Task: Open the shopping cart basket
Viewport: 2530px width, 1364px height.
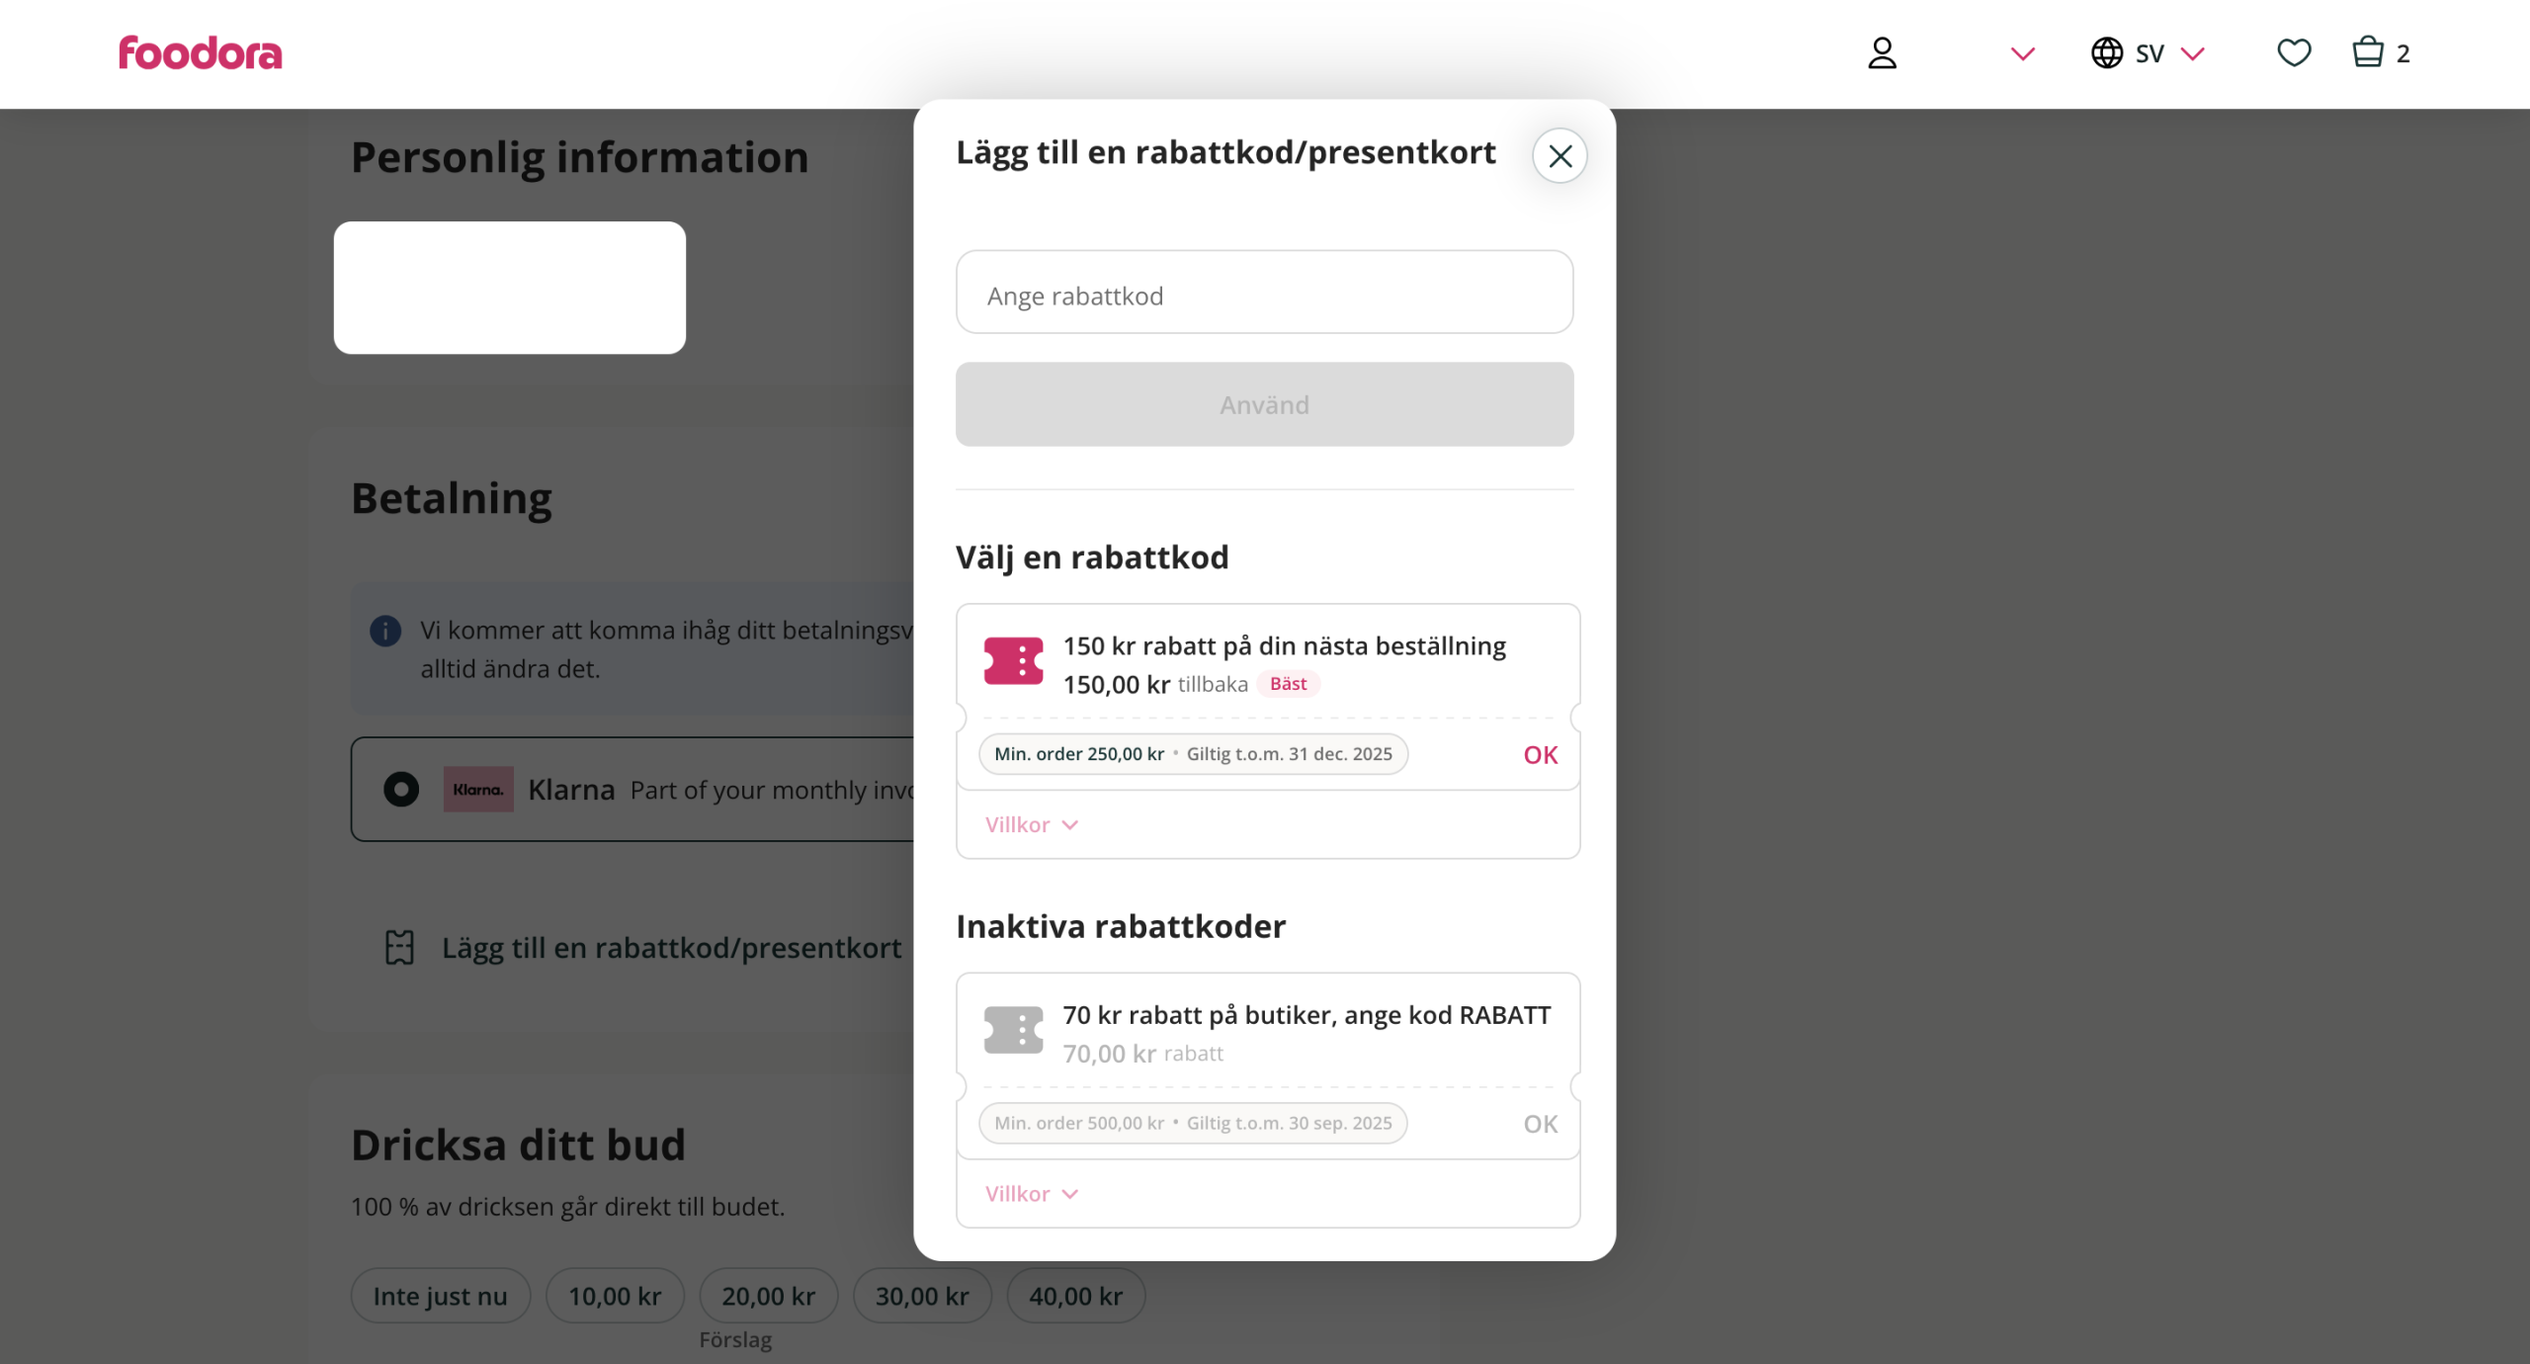Action: [x=2368, y=53]
